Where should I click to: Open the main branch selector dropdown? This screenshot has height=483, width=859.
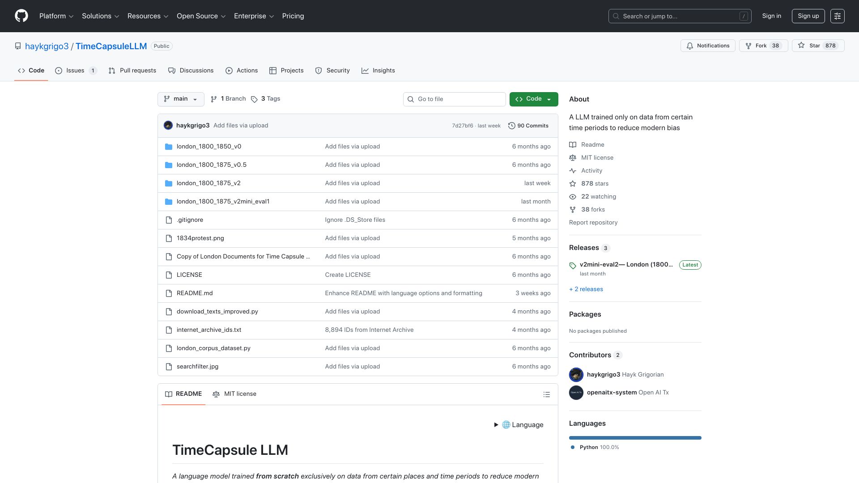click(181, 99)
